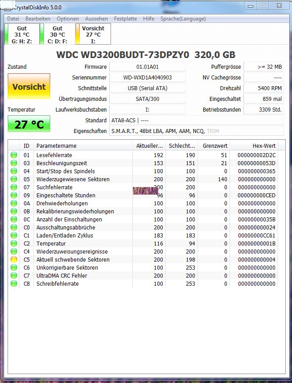292x383 pixels.
Task: Select the Laden/Entladen Zyklus parameter name
Action: click(x=65, y=235)
